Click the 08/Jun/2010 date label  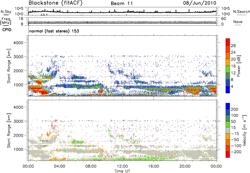click(200, 3)
